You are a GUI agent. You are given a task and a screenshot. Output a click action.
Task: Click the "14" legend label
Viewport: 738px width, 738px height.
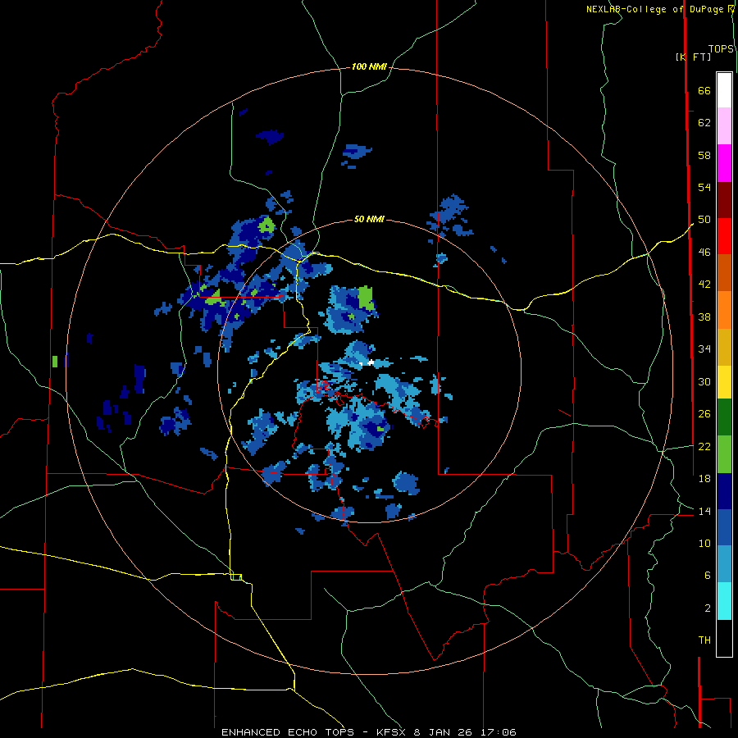click(704, 511)
